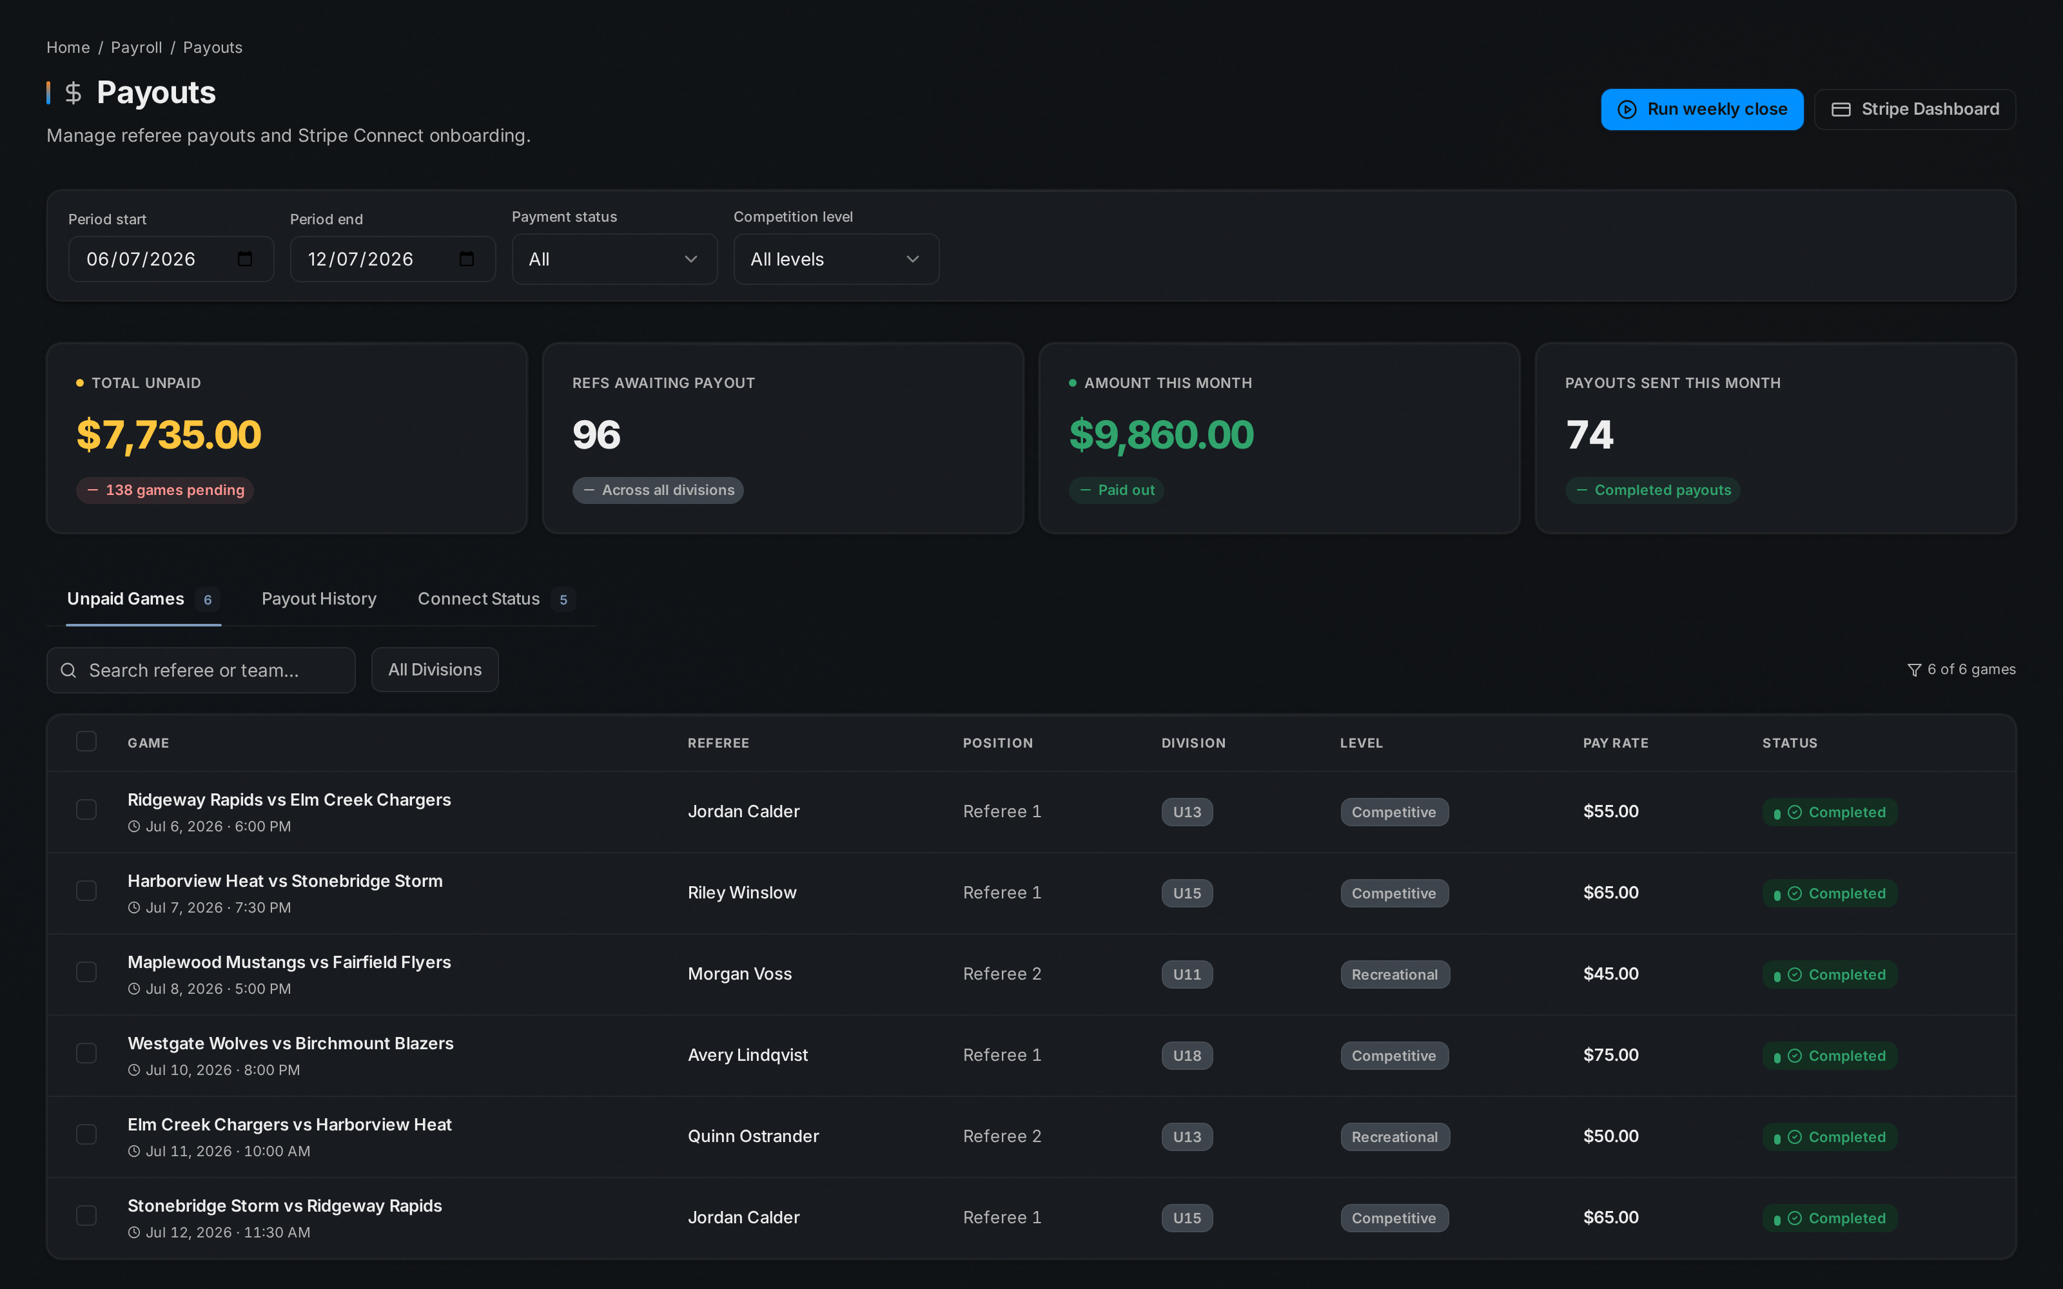Click the 6 of 6 games count

[x=1971, y=669]
